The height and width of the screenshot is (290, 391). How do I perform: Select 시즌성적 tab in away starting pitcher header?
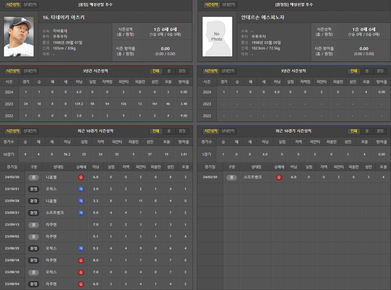pyautogui.click(x=211, y=5)
